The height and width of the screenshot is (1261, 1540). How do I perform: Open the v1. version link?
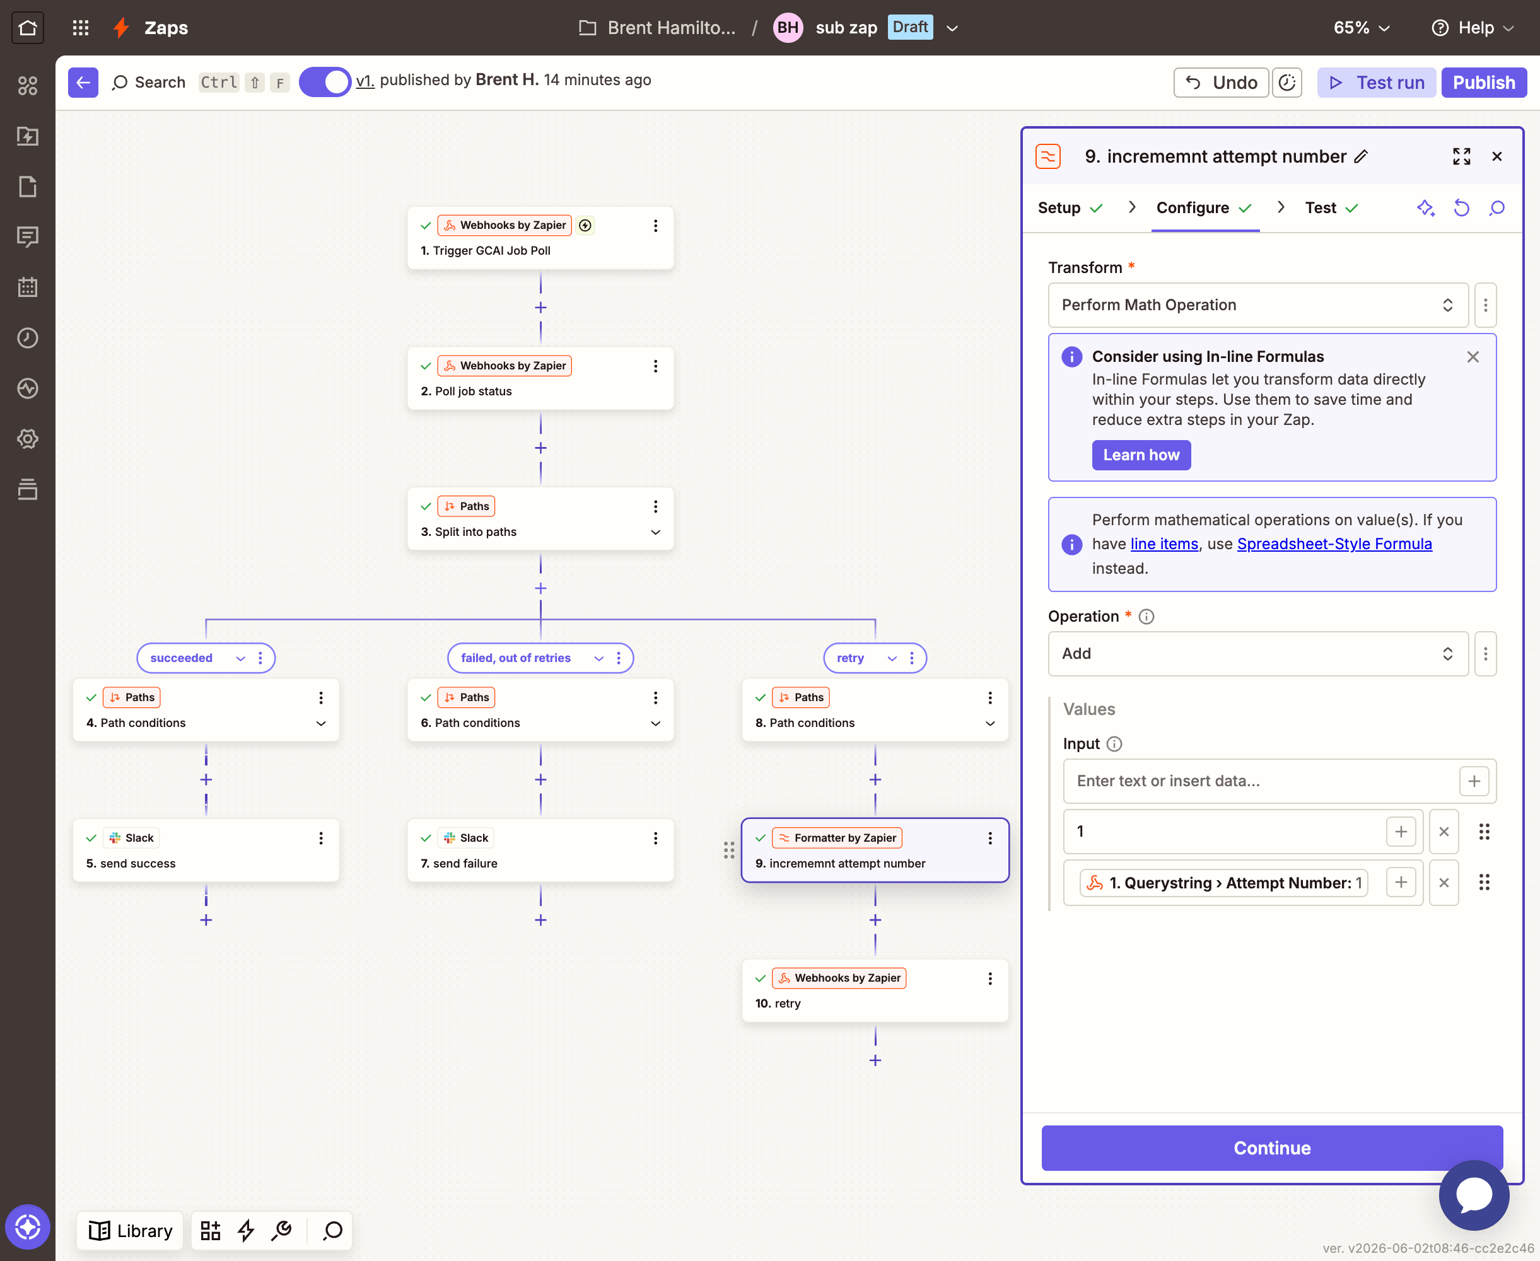coord(365,81)
